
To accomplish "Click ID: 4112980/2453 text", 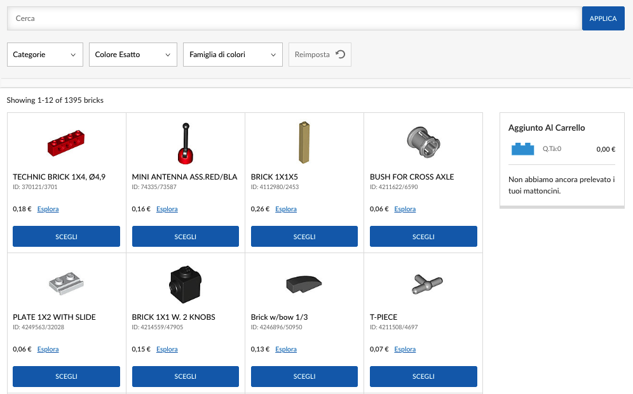I will [x=275, y=187].
